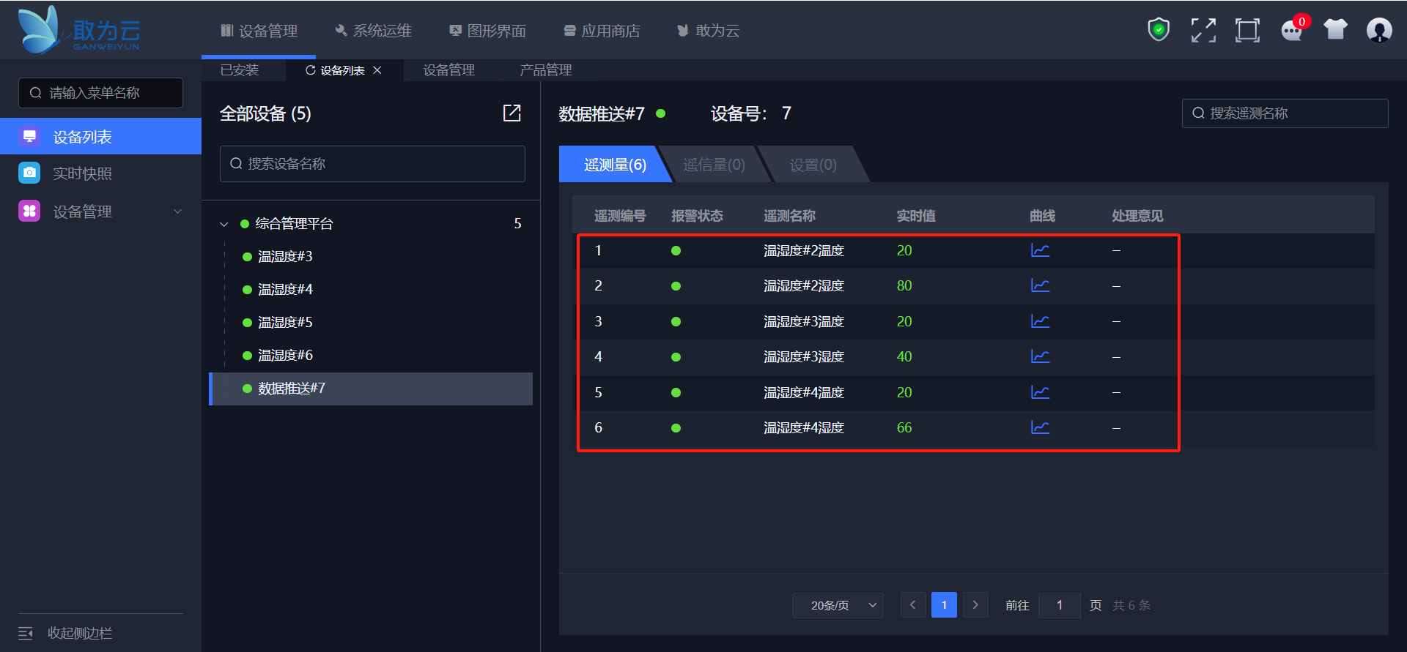1407x652 pixels.
Task: Select the 设置(0) tab
Action: click(813, 165)
